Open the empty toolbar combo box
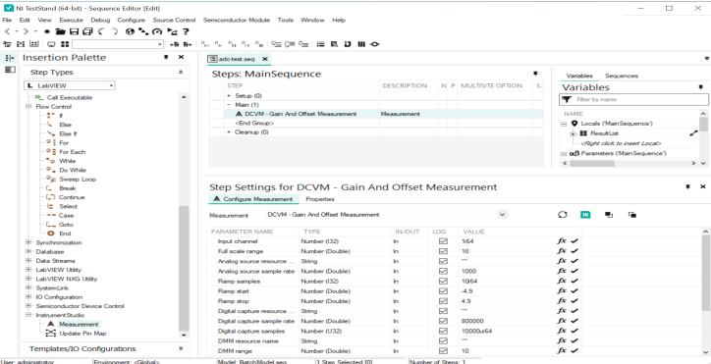 (x=118, y=44)
